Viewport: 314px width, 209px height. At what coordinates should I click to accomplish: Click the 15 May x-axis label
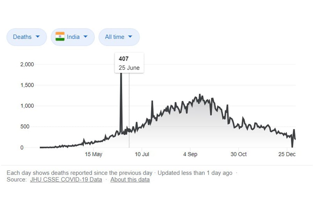[94, 154]
